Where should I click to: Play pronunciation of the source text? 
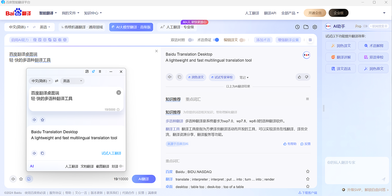click(34, 120)
